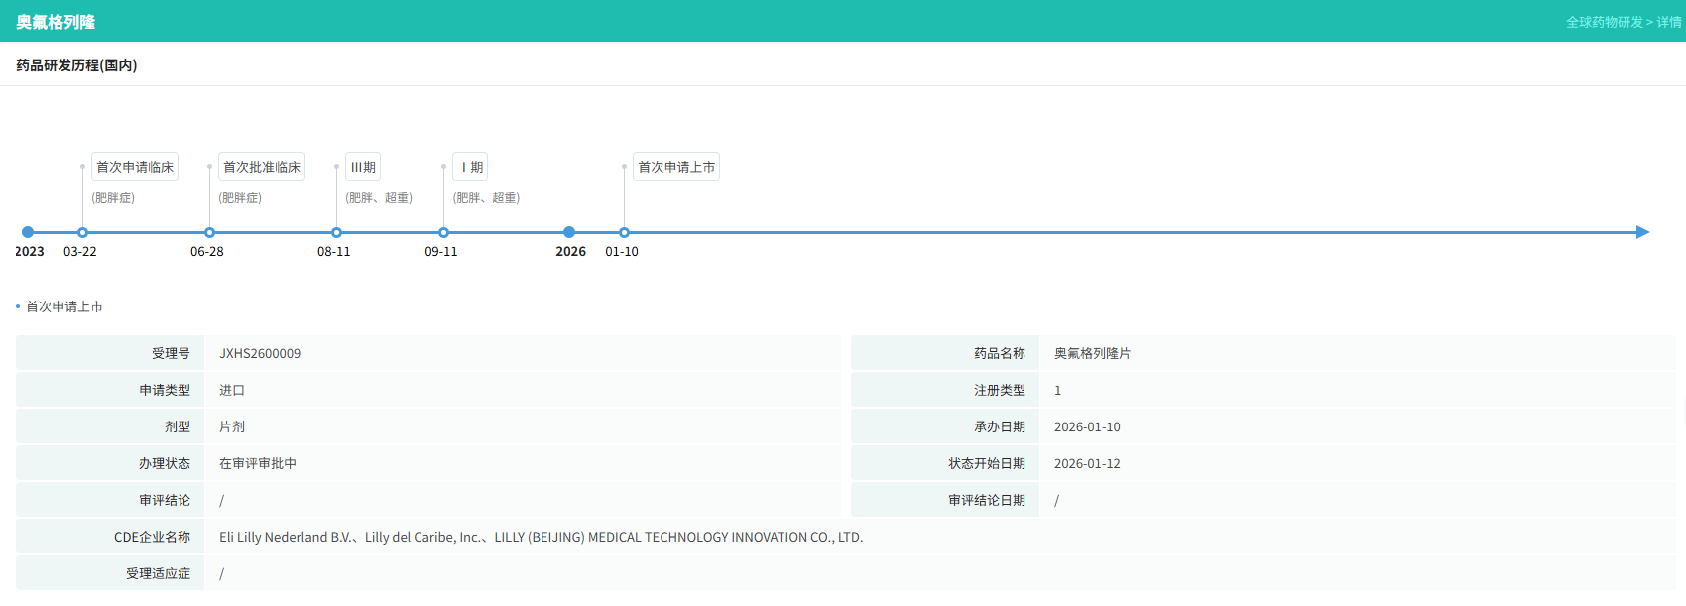This screenshot has height=606, width=1686.
Task: Open the 首次申请临床 milestone label
Action: tap(135, 167)
